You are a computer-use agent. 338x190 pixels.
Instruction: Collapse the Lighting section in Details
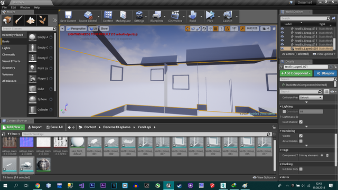coord(280,107)
